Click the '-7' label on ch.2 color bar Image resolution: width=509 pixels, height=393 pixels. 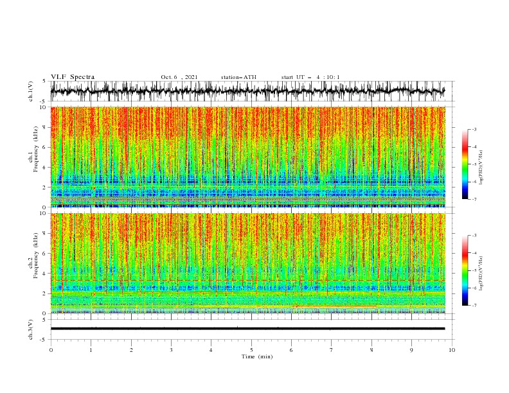pos(474,306)
